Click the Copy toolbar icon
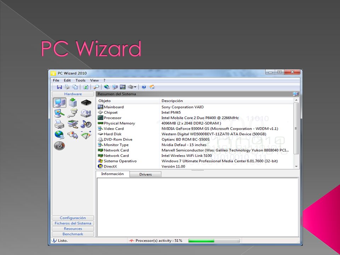This screenshot has width=340, height=255. pos(75,87)
